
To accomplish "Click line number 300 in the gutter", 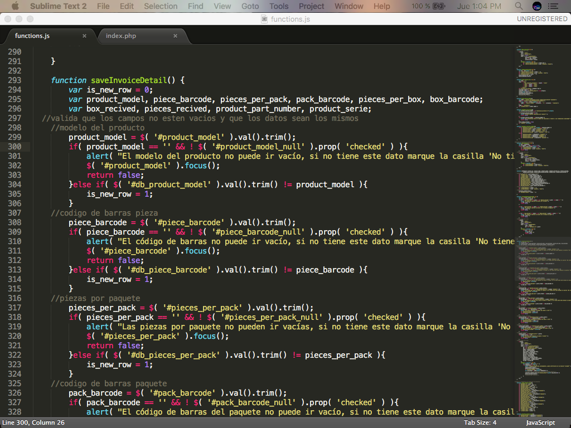I will click(x=14, y=147).
